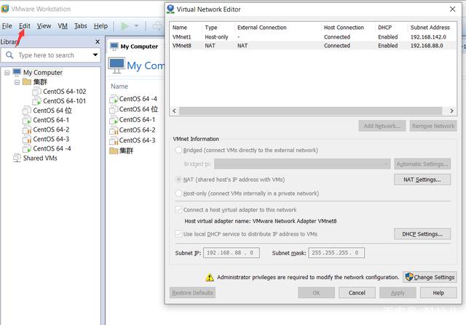Open the View menu
Viewport: 466px width, 325px height.
coord(44,26)
